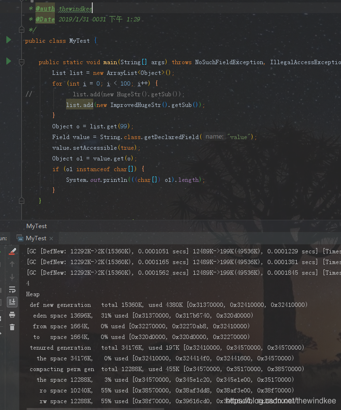Click thewindkee author name
Screen dimensions: 341x410
point(75,9)
